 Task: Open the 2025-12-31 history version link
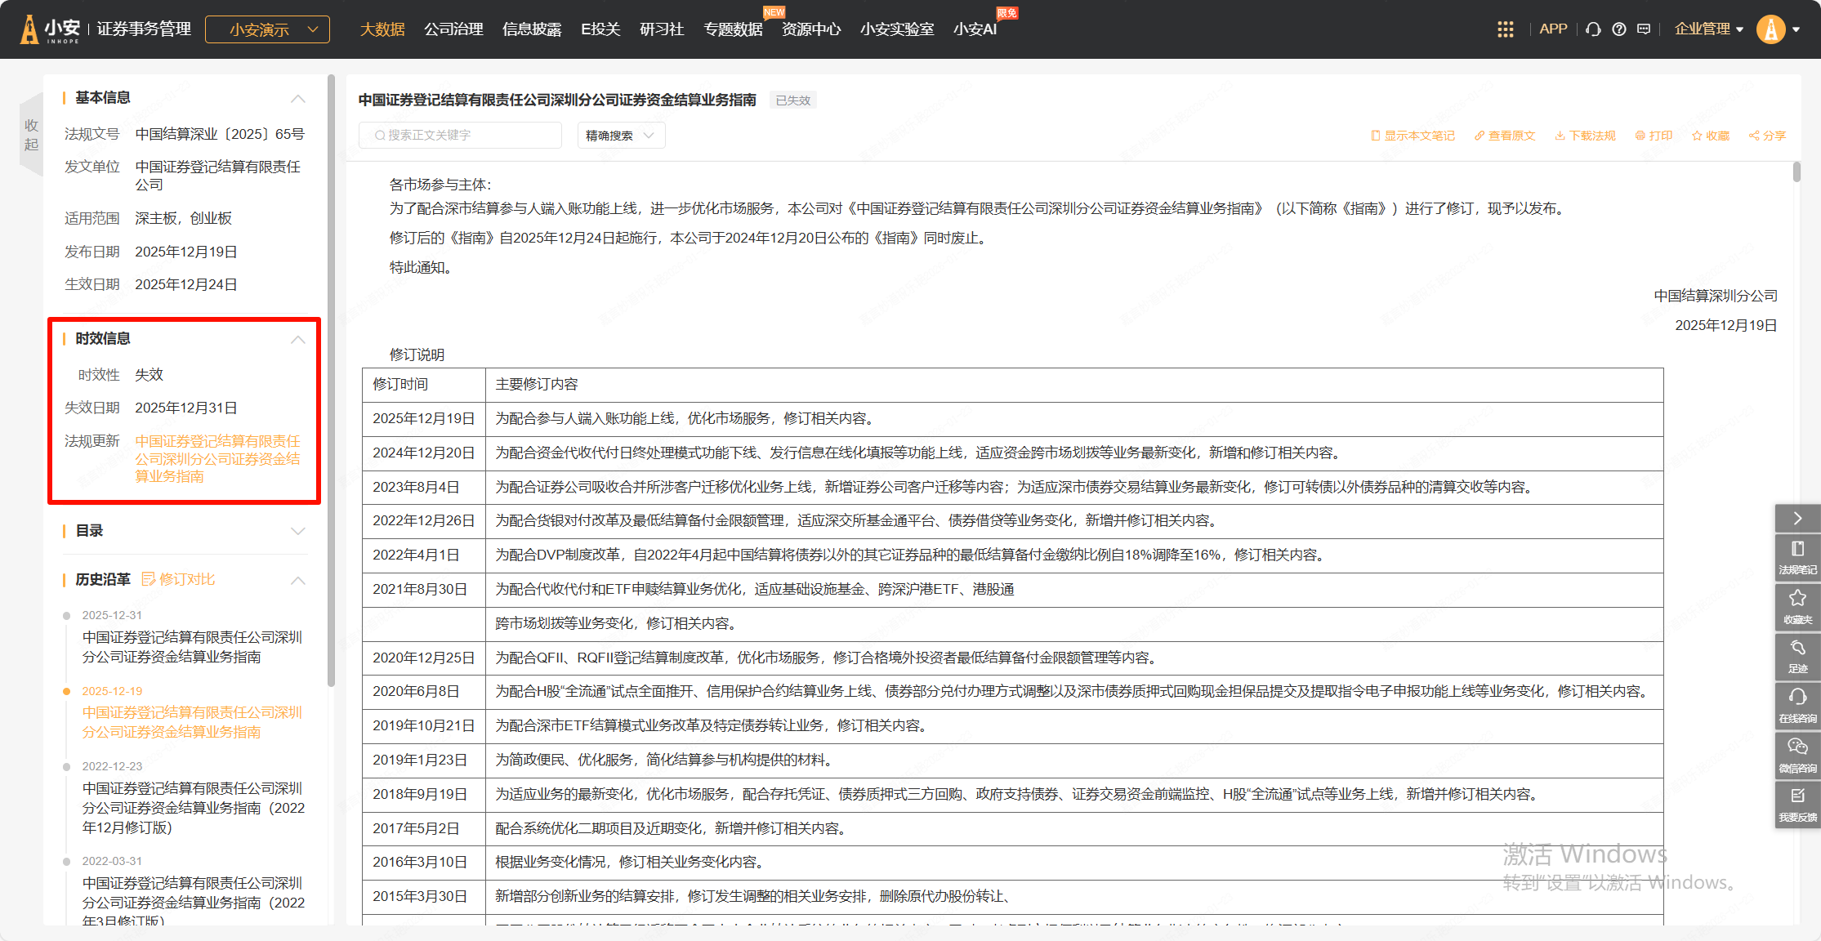(x=192, y=647)
